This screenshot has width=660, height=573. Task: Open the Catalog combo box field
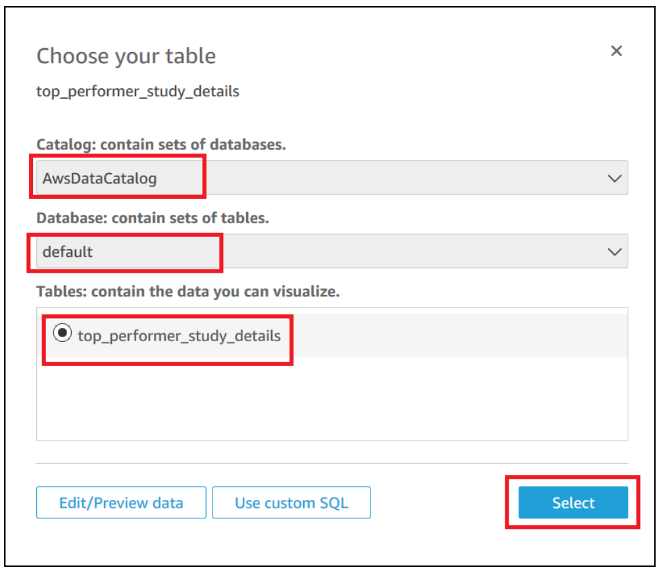click(395, 178)
